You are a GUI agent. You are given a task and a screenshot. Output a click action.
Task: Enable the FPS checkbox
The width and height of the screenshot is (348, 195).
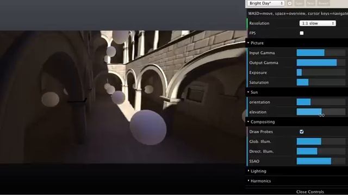tap(302, 33)
